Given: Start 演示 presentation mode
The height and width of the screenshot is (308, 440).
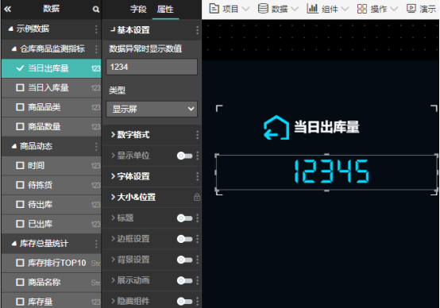Looking at the screenshot, I should [x=422, y=9].
